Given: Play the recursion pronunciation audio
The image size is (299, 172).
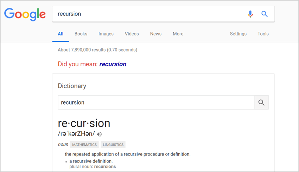Looking at the screenshot, I should pyautogui.click(x=99, y=134).
